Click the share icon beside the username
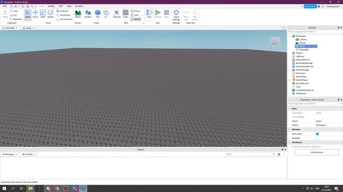Image resolution: width=343 pixels, height=192 pixels. [x=323, y=6]
